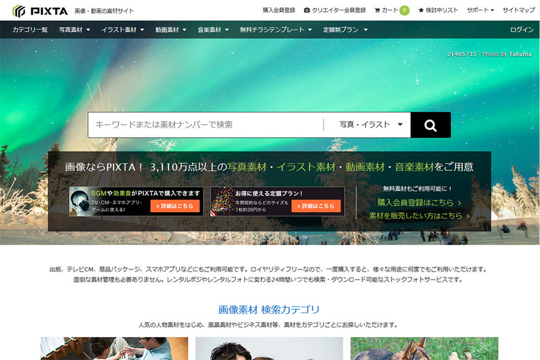The height and width of the screenshot is (360, 540).
Task: Click the star 検討中リスト icon
Action: point(422,10)
